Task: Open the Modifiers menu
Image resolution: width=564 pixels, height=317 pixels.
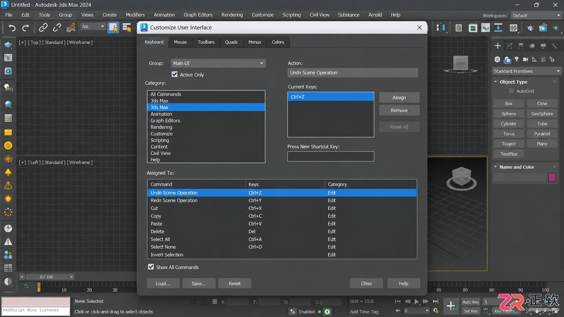Action: pyautogui.click(x=135, y=15)
